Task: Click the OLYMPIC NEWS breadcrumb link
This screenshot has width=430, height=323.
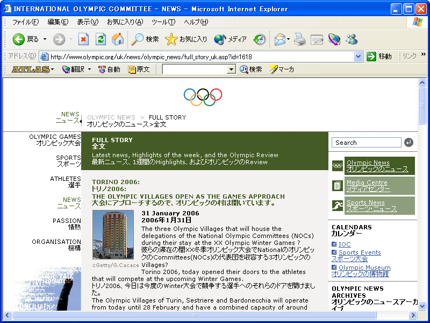Action: click(111, 117)
